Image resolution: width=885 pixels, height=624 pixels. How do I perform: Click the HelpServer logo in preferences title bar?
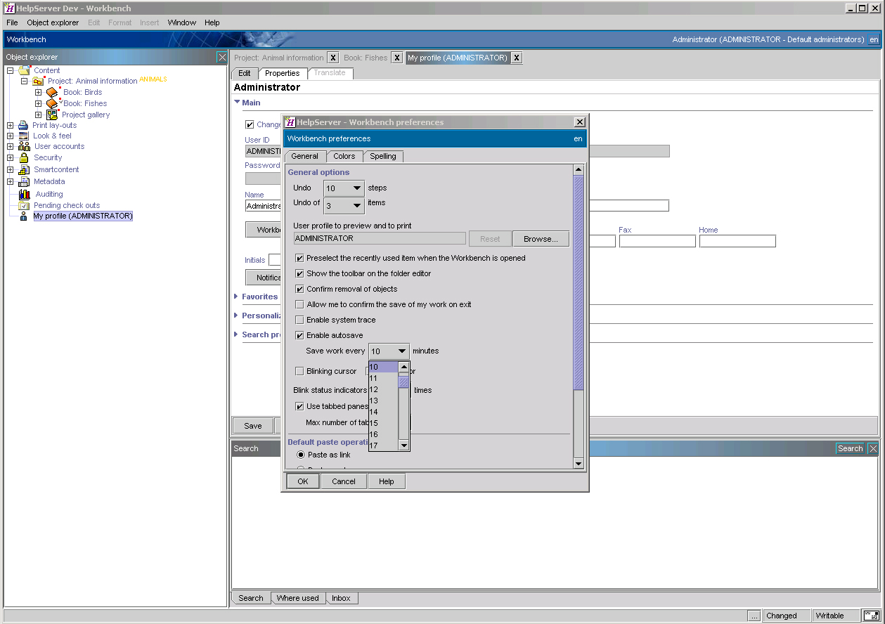(x=290, y=122)
